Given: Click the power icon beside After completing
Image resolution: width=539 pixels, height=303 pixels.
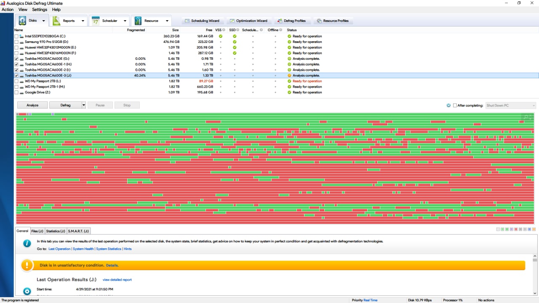Looking at the screenshot, I should point(449,105).
